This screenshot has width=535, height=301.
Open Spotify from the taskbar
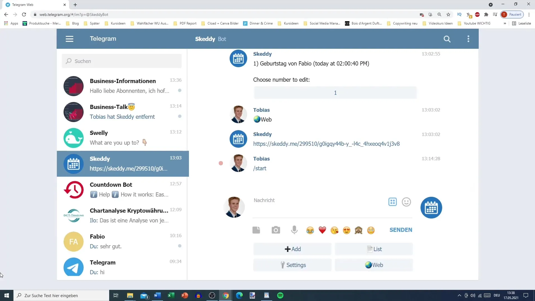[280, 295]
